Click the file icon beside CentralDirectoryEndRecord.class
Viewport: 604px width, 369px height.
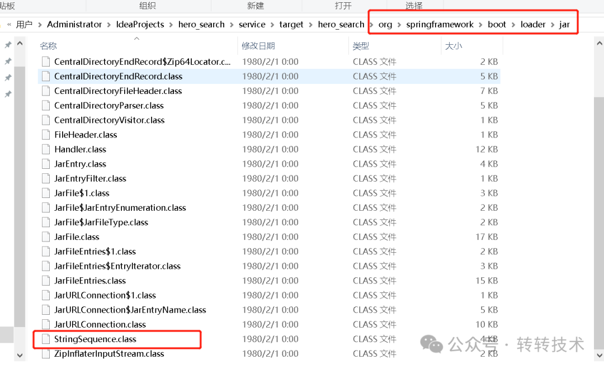tap(46, 76)
